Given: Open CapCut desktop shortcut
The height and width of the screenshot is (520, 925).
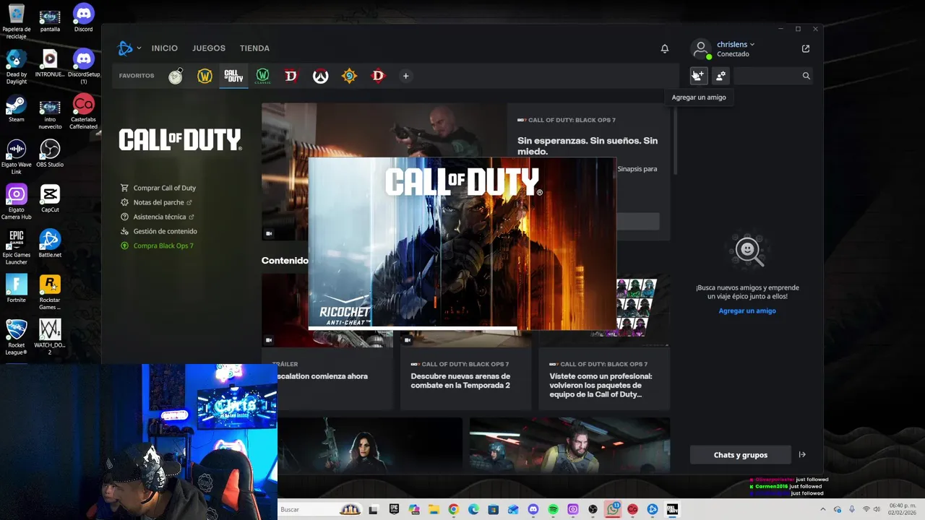Looking at the screenshot, I should [50, 199].
